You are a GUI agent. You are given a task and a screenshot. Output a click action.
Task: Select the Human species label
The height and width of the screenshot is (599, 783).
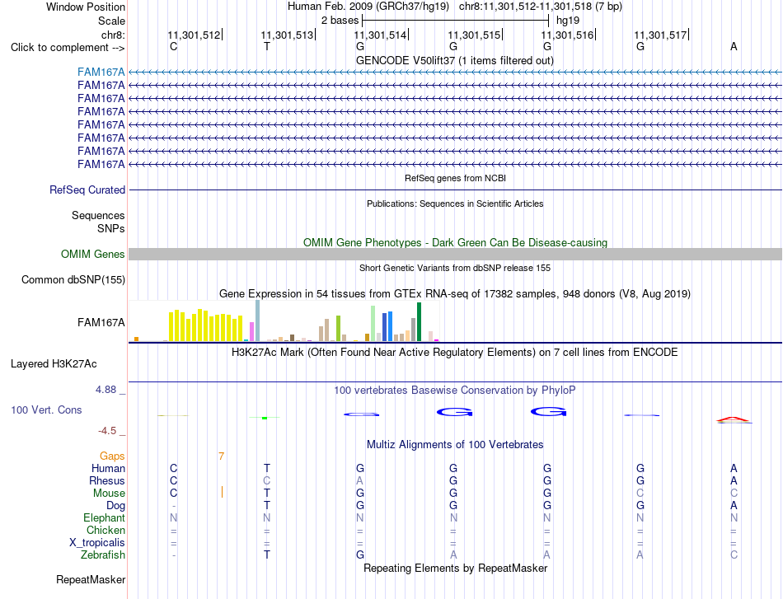pyautogui.click(x=108, y=468)
